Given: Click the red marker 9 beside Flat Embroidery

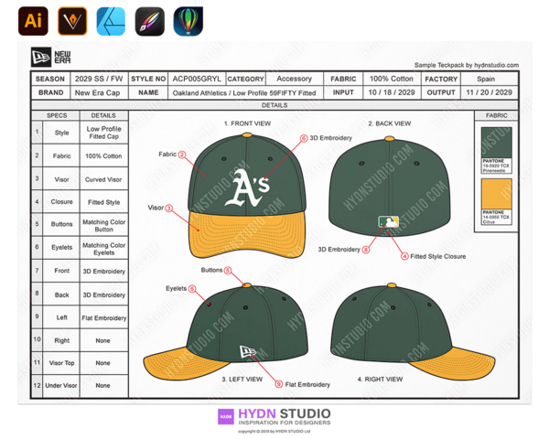Looking at the screenshot, I should tap(279, 384).
